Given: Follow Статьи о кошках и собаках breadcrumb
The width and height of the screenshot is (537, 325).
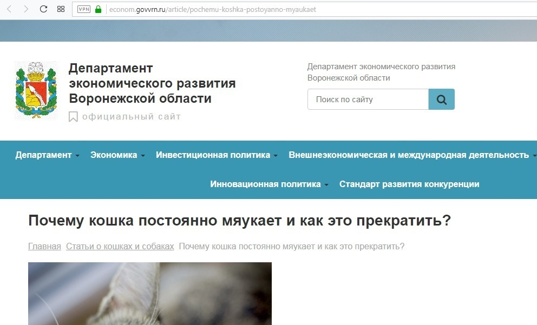Looking at the screenshot, I should pyautogui.click(x=120, y=246).
